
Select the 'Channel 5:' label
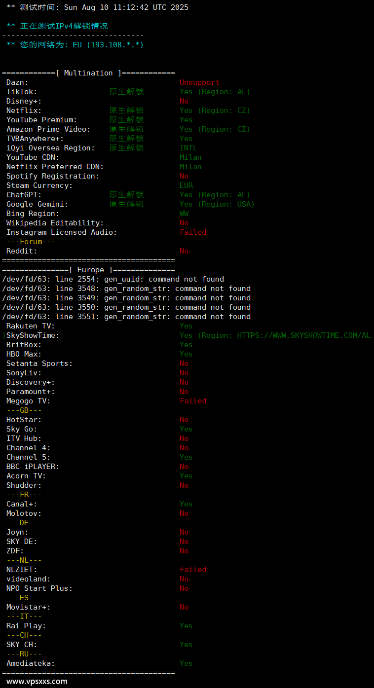[x=29, y=457]
